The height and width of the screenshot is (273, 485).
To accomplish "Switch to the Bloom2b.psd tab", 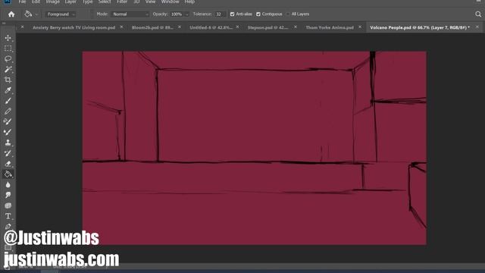I will click(x=152, y=27).
